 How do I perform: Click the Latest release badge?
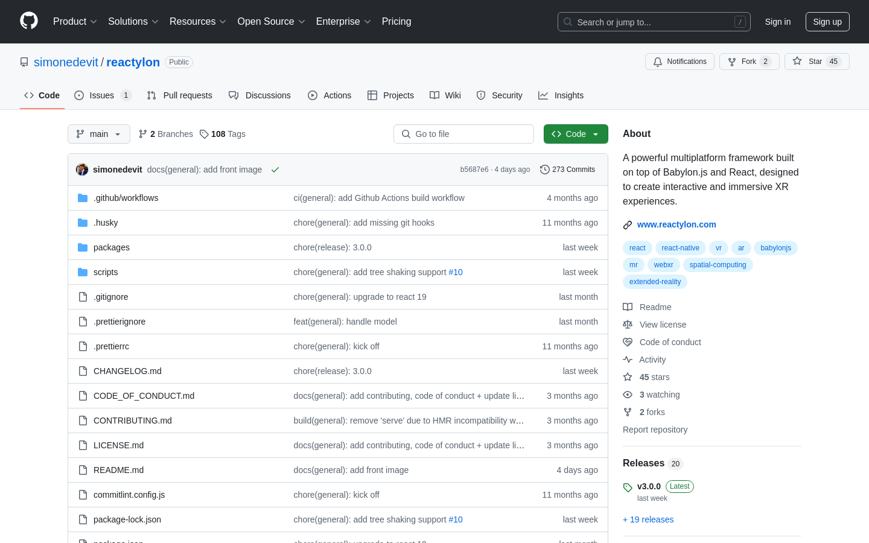(x=680, y=486)
